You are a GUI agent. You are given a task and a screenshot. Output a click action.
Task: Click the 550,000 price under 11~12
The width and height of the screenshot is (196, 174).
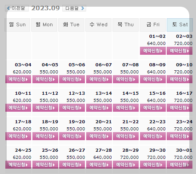coord(49,101)
